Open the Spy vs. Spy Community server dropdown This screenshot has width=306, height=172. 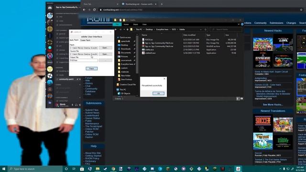click(68, 7)
